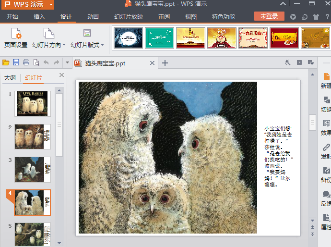Close the 猫头鹰宝宝.ppt document tab

point(153,63)
